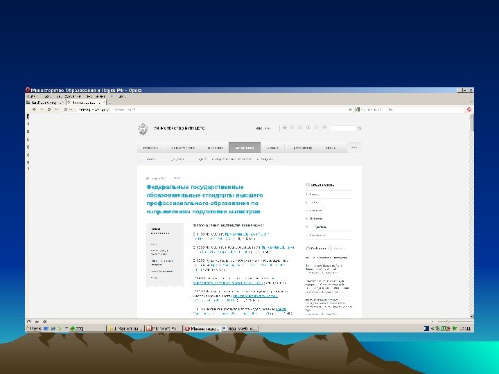Open the Windows Пуск start button
The height and width of the screenshot is (374, 499).
click(x=33, y=328)
